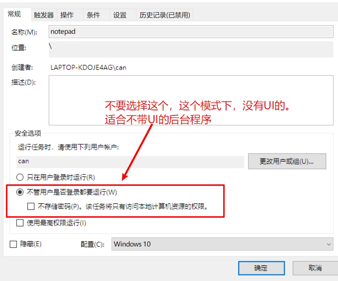Select 不管用户是否登录都要运行 radio option
338x281 pixels.
click(x=20, y=192)
